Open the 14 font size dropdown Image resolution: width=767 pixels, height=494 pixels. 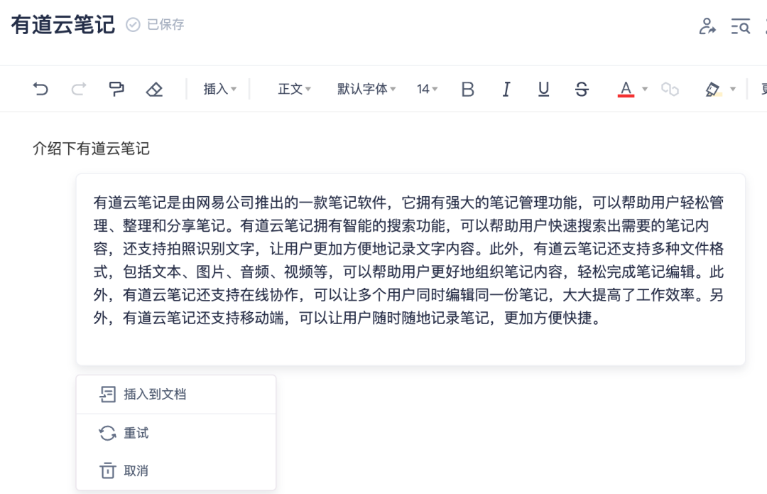point(427,89)
